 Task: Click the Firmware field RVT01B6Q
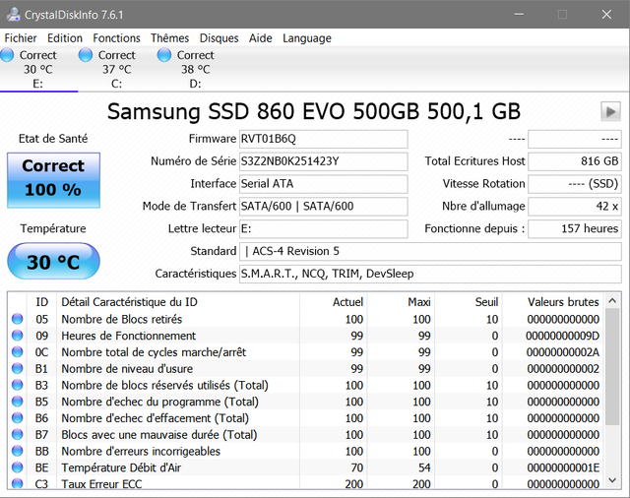point(324,139)
